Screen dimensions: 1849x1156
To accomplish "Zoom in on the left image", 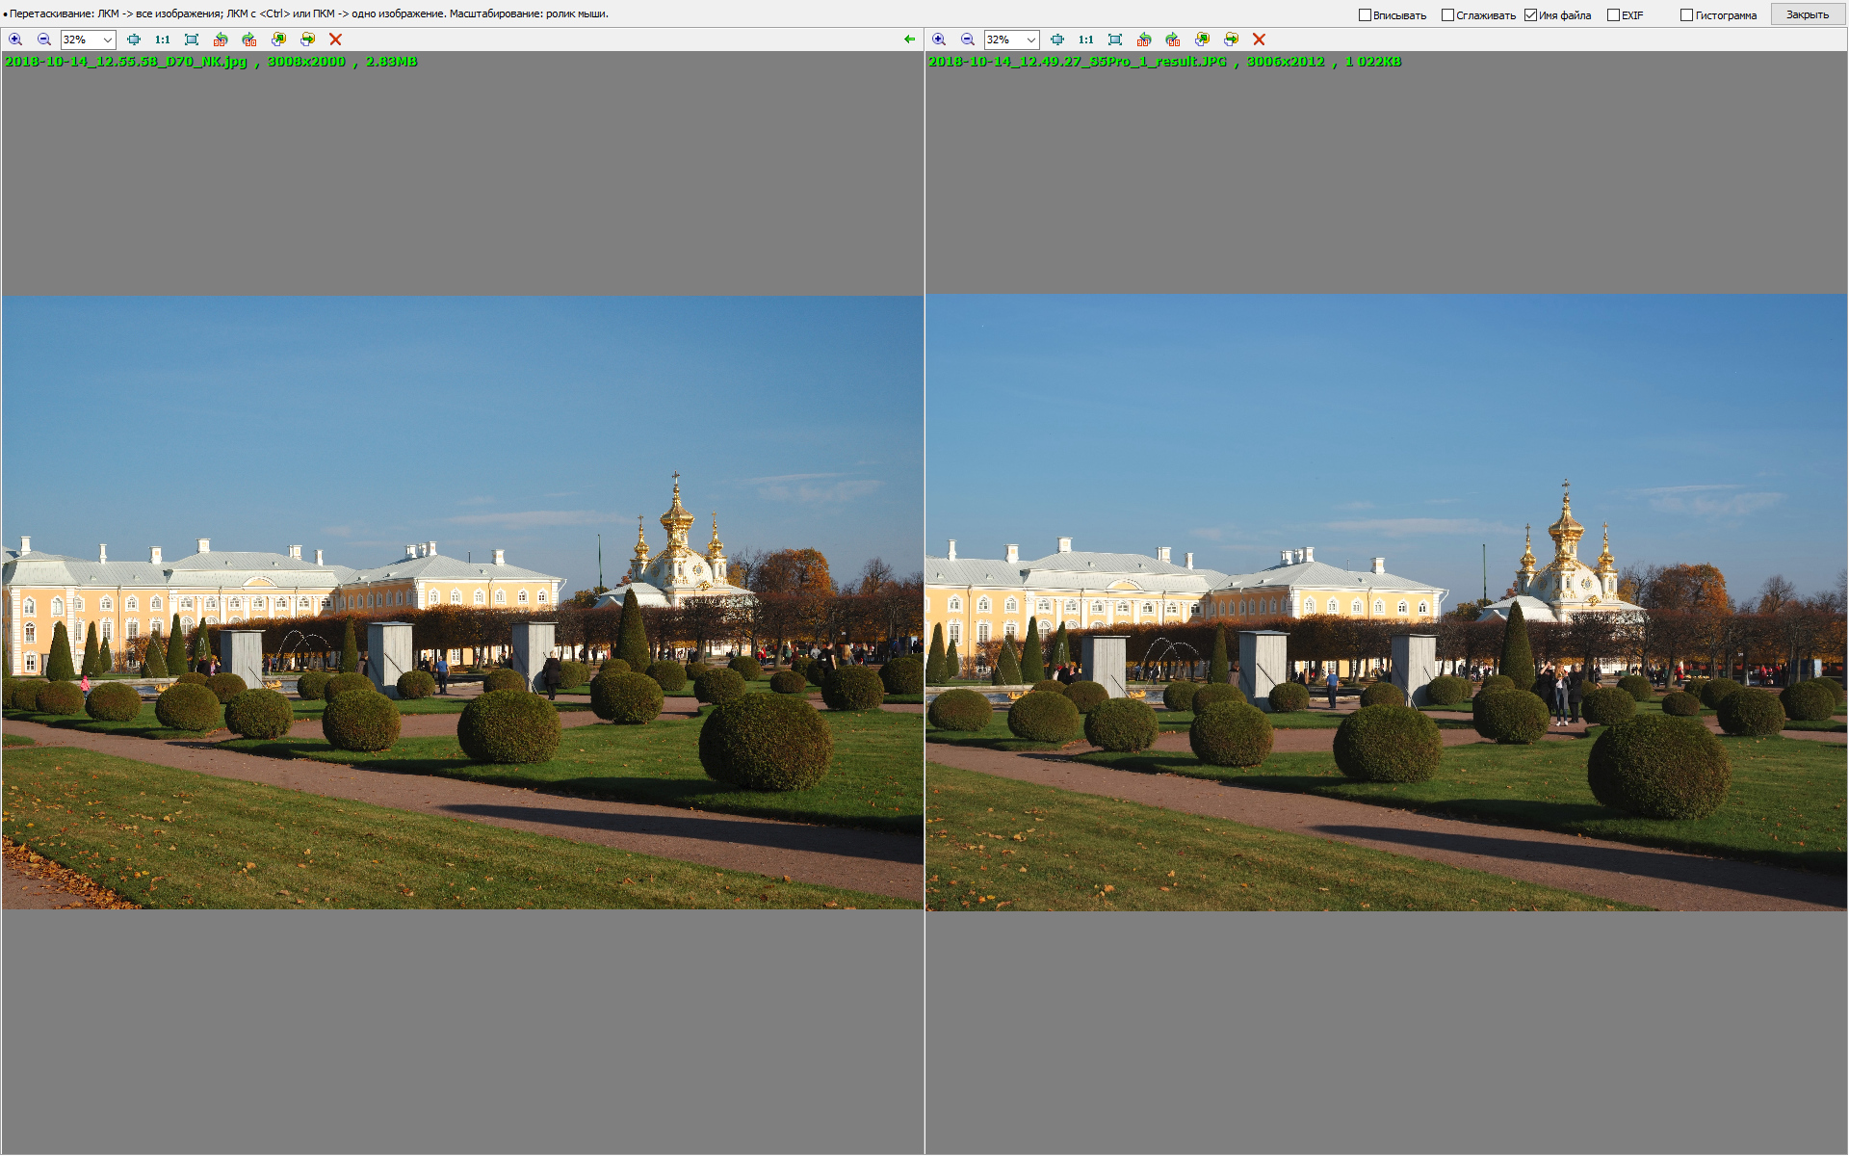I will point(15,39).
